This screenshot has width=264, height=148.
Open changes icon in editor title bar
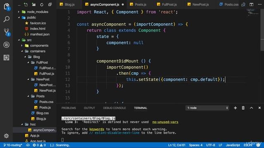[x=243, y=5]
